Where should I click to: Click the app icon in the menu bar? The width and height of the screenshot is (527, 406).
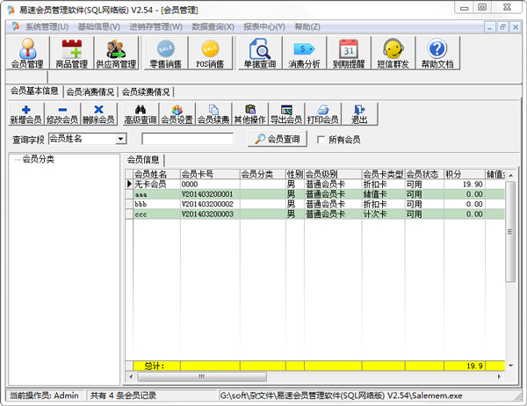point(15,26)
